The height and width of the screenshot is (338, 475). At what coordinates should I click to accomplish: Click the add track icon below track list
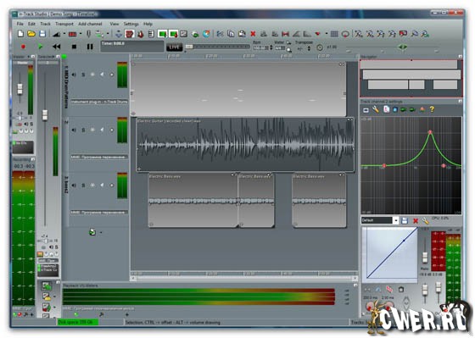[92, 232]
